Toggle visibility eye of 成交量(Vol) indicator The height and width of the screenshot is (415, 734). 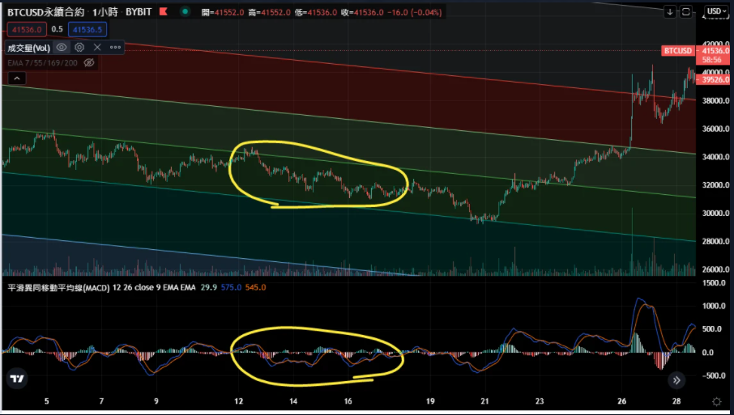62,47
